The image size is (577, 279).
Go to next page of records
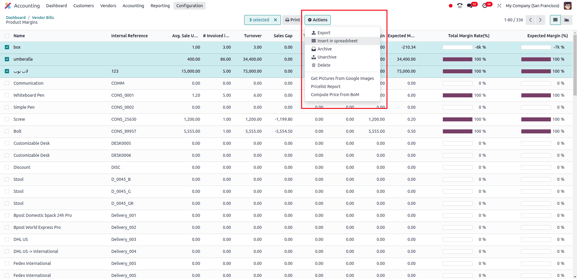[540, 20]
